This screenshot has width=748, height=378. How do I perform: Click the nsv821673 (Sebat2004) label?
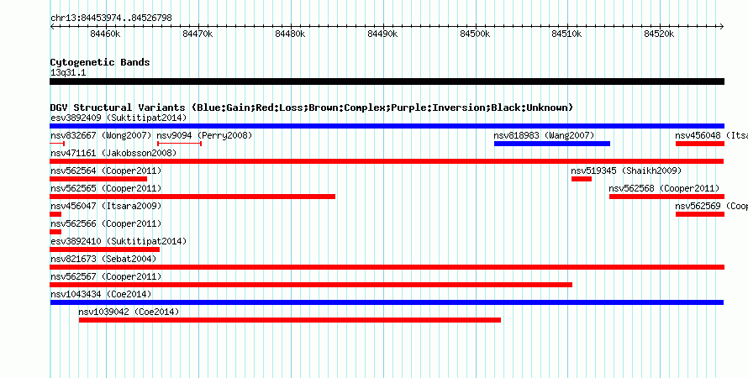[103, 259]
